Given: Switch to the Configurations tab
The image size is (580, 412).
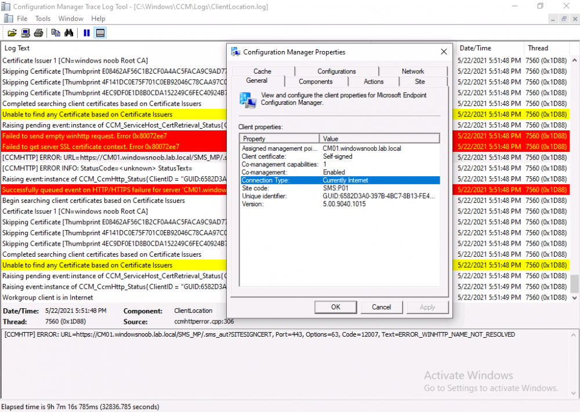Looking at the screenshot, I should 336,71.
